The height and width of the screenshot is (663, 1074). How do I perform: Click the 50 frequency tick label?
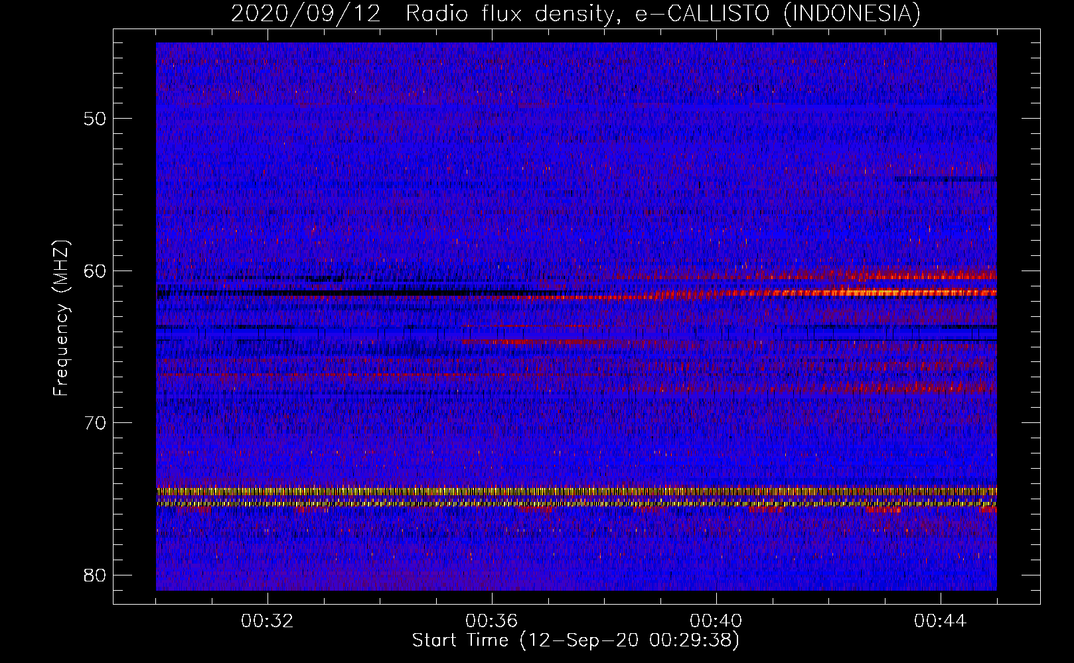tap(96, 119)
